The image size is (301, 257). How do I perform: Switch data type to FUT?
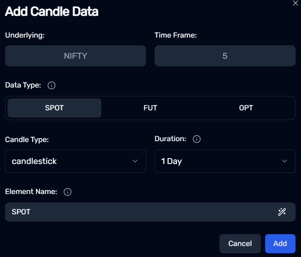pos(150,108)
